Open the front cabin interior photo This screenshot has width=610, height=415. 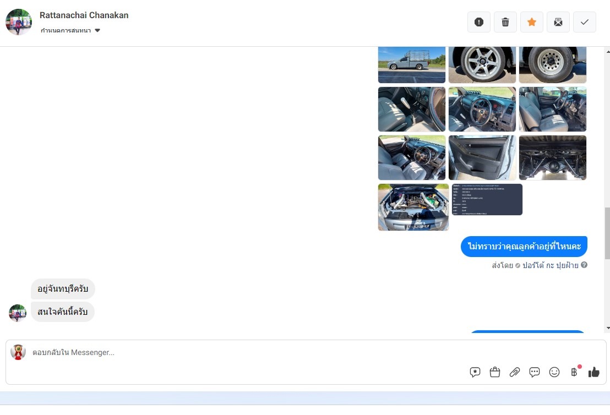coord(412,157)
